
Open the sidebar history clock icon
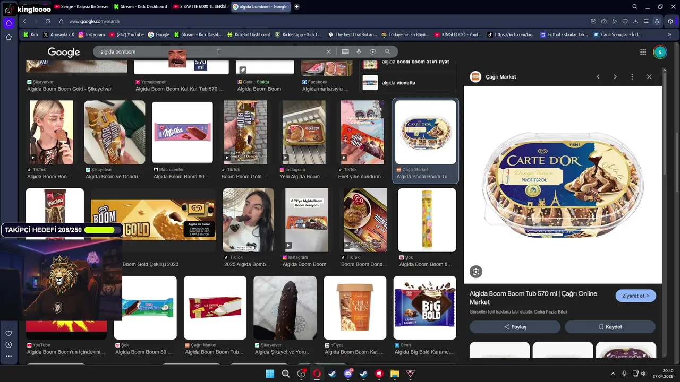click(x=8, y=345)
